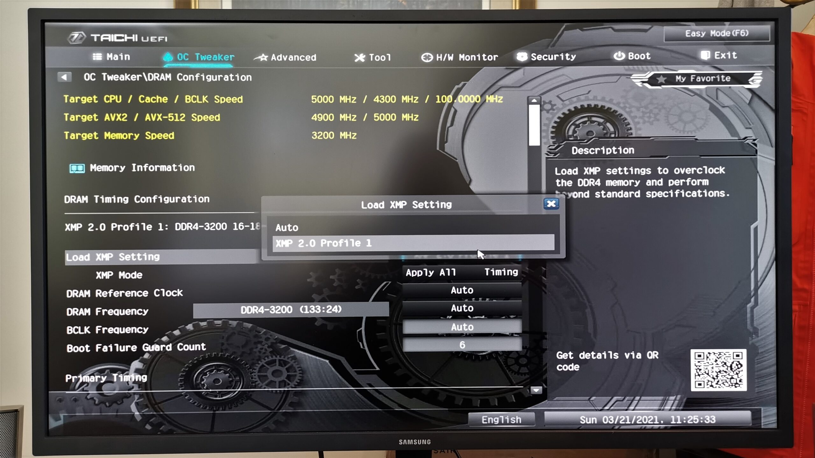Viewport: 815px width, 458px height.
Task: Click the Boot power icon
Action: 619,56
